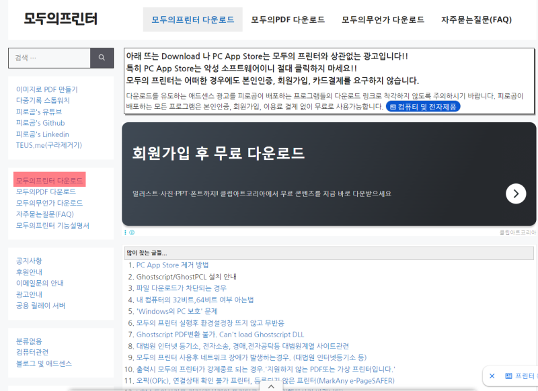Viewport: 538px width, 391px height.
Task: Open 파일 다운로드가 차단되는 경우 article
Action: 181,288
